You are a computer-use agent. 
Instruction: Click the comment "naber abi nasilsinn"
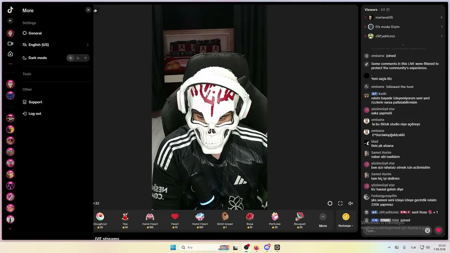point(385,157)
